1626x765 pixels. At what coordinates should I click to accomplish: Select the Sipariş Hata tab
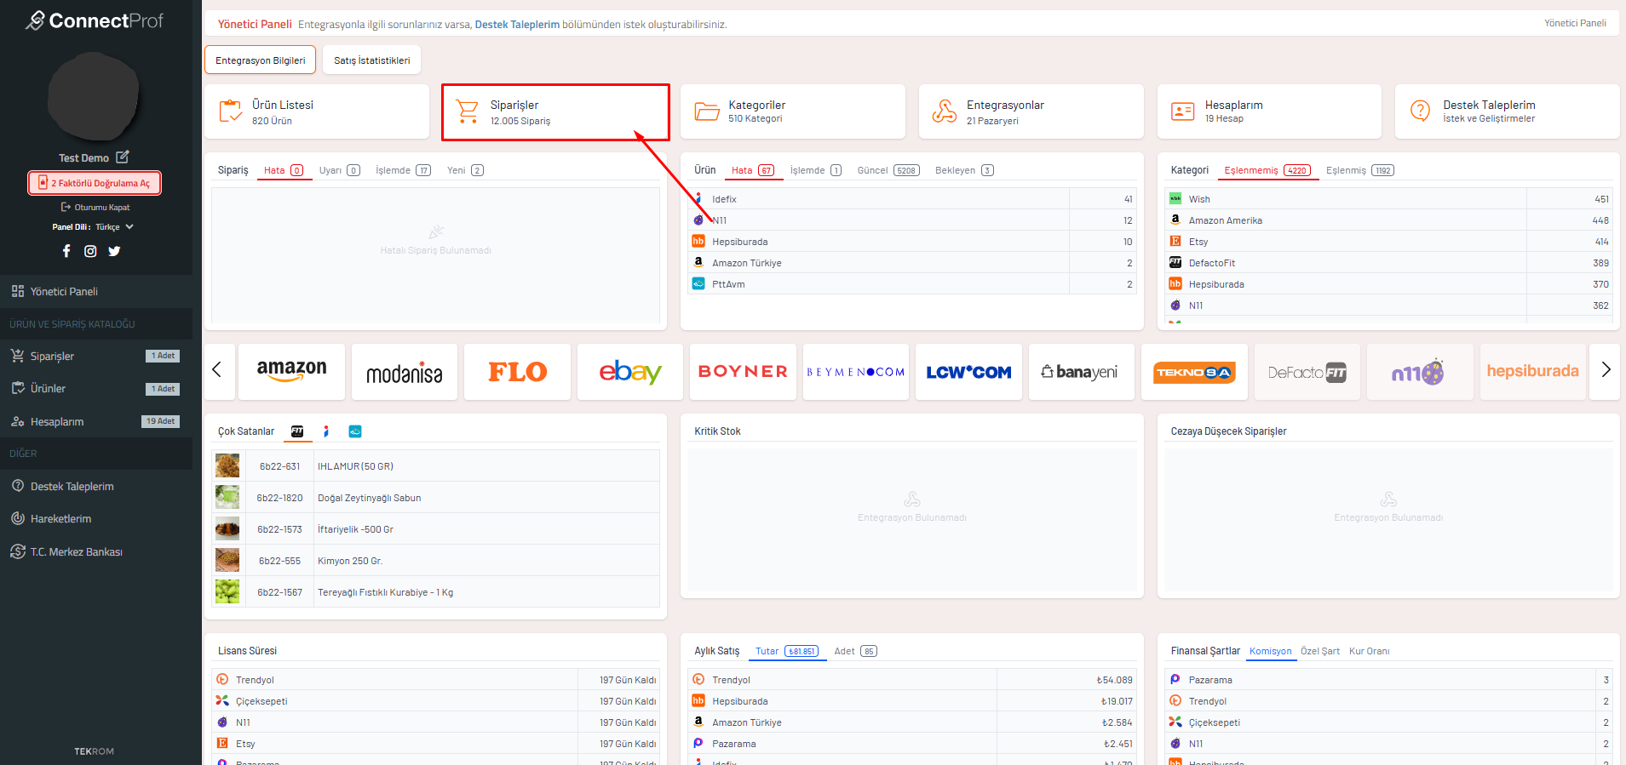(x=284, y=170)
